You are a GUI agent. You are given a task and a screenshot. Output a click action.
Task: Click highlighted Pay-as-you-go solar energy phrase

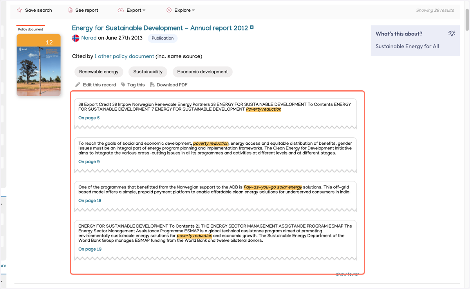point(273,187)
